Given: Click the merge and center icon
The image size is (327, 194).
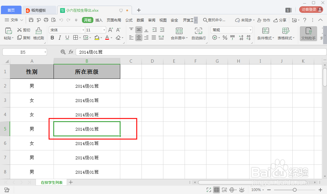Looking at the screenshot, I should [179, 30].
